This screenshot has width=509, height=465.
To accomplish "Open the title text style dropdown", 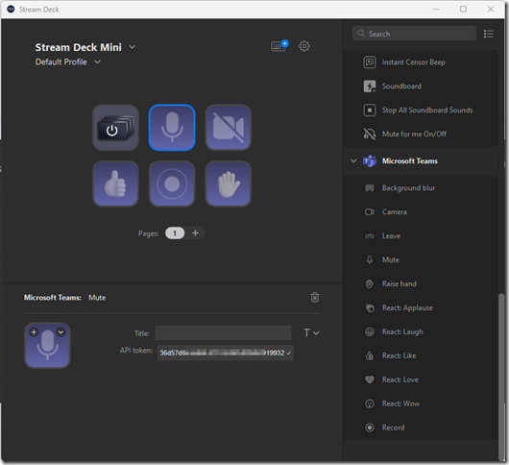I will tap(311, 332).
